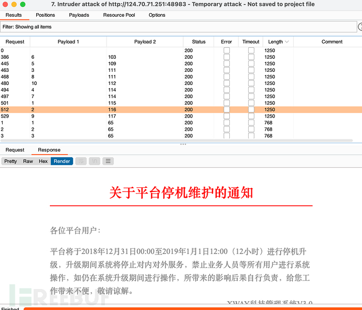Select highlighted request row 512
This screenshot has width=362, height=310.
pyautogui.click(x=181, y=110)
